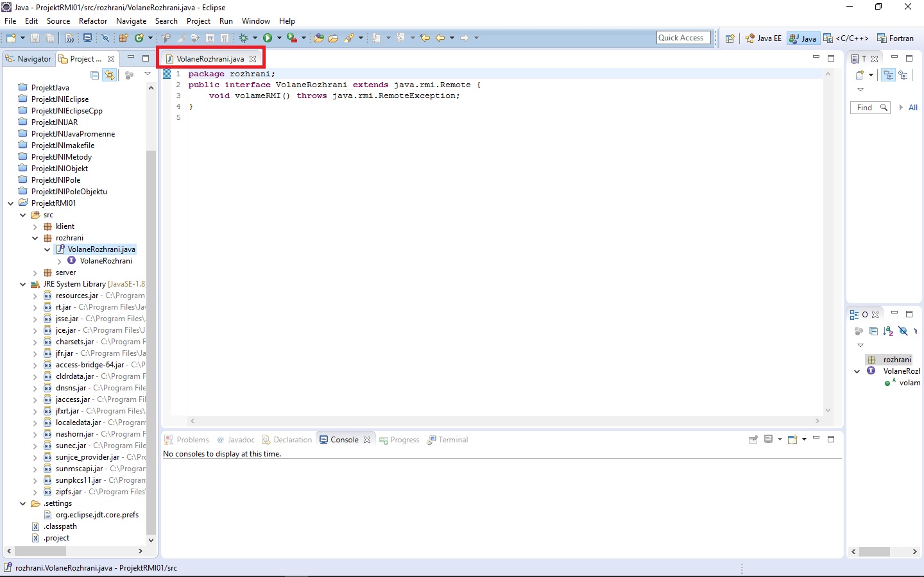The image size is (924, 577).
Task: Click the Open Perspective icon near Quick Access
Action: [730, 38]
